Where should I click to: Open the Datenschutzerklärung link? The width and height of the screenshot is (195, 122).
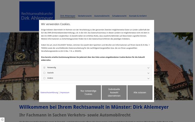(49, 92)
